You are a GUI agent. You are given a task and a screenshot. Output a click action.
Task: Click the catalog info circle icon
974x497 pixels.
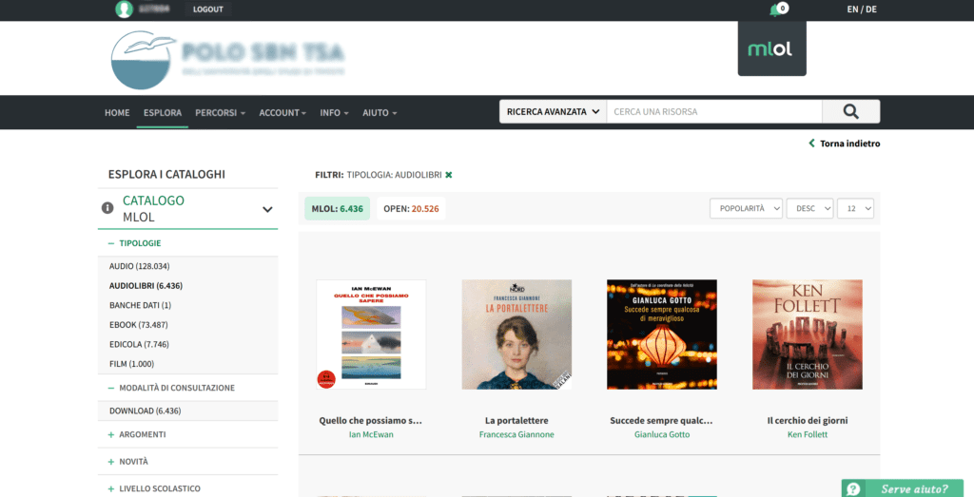click(107, 208)
